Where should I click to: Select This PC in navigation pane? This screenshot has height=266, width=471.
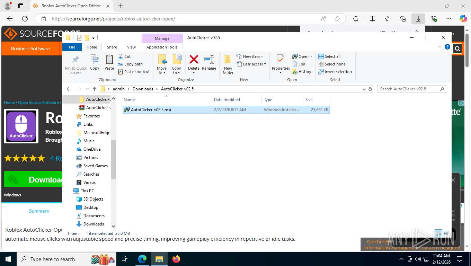[x=87, y=191]
